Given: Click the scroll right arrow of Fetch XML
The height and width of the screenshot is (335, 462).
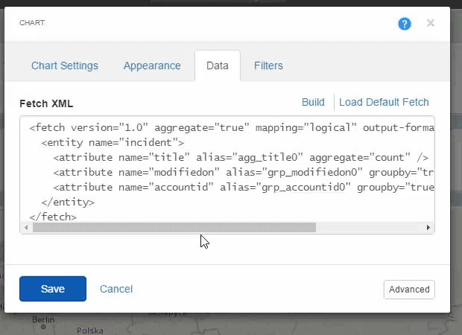Looking at the screenshot, I should click(x=428, y=227).
